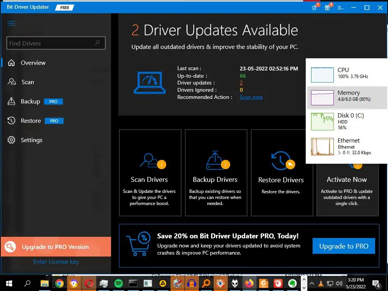The height and width of the screenshot is (291, 388).
Task: Click the Up-to-date value 66
Action: (x=243, y=76)
